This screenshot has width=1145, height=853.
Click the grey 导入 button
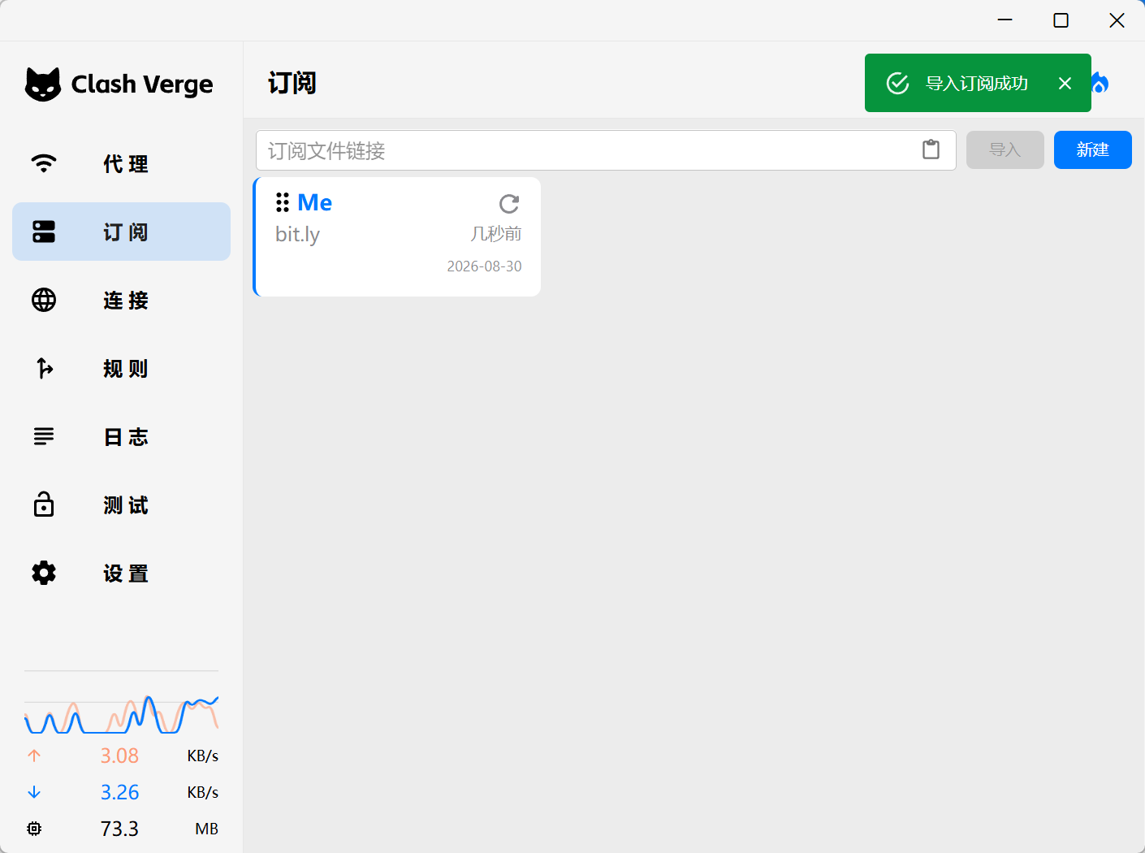pyautogui.click(x=1005, y=149)
